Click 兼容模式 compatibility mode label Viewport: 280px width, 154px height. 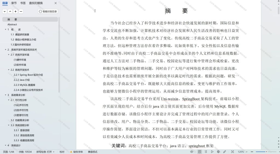click(x=93, y=152)
